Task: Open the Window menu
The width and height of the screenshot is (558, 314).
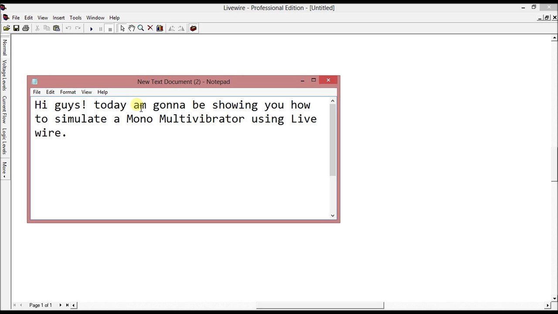Action: (x=95, y=18)
